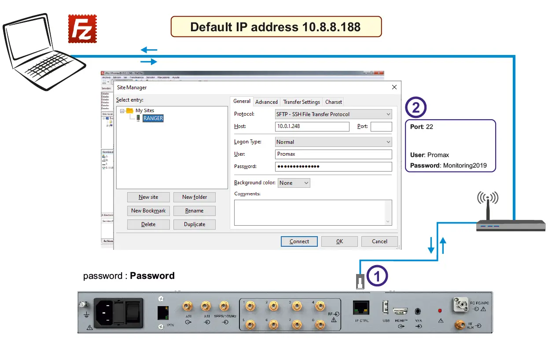The image size is (548, 340).
Task: Click the New site button
Action: pyautogui.click(x=148, y=197)
